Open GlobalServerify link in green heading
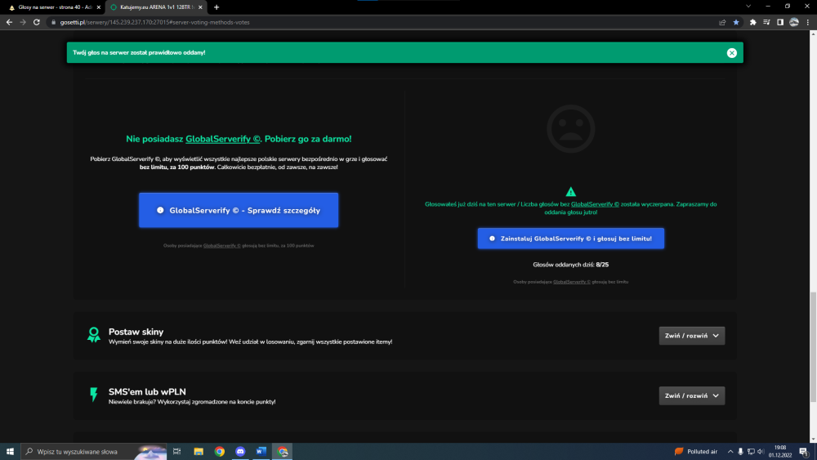The height and width of the screenshot is (460, 817). (222, 139)
